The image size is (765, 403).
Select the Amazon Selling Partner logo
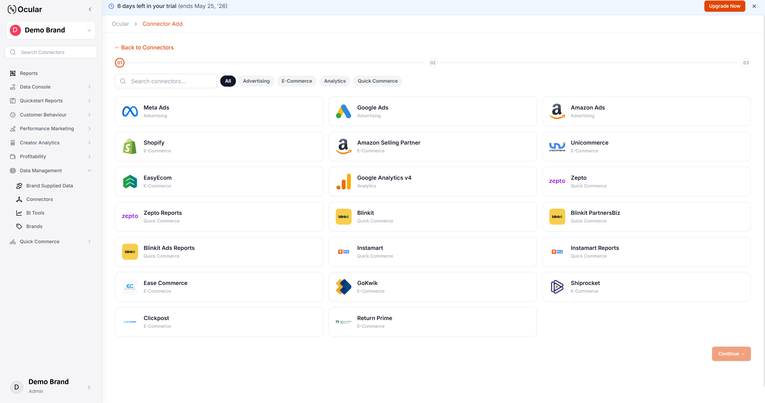click(x=344, y=146)
